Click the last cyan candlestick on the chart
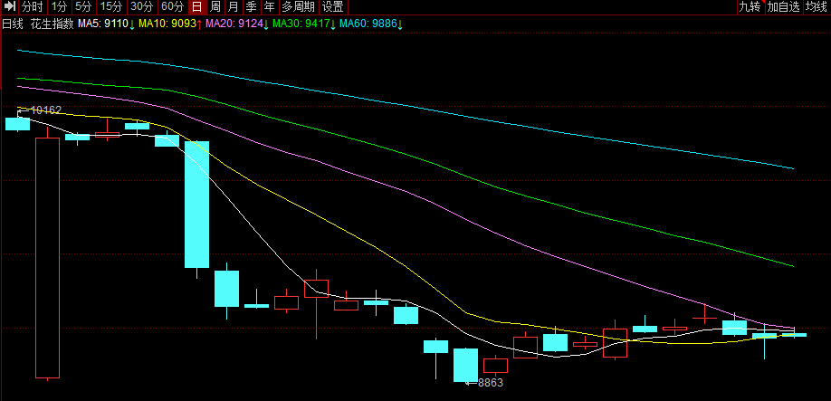The image size is (831, 401). (x=794, y=335)
